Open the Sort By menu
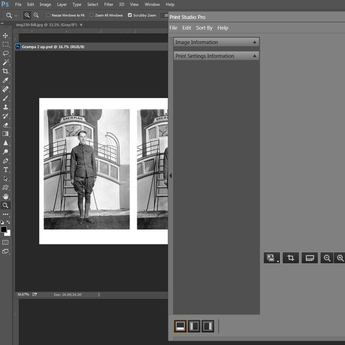 pyautogui.click(x=204, y=28)
